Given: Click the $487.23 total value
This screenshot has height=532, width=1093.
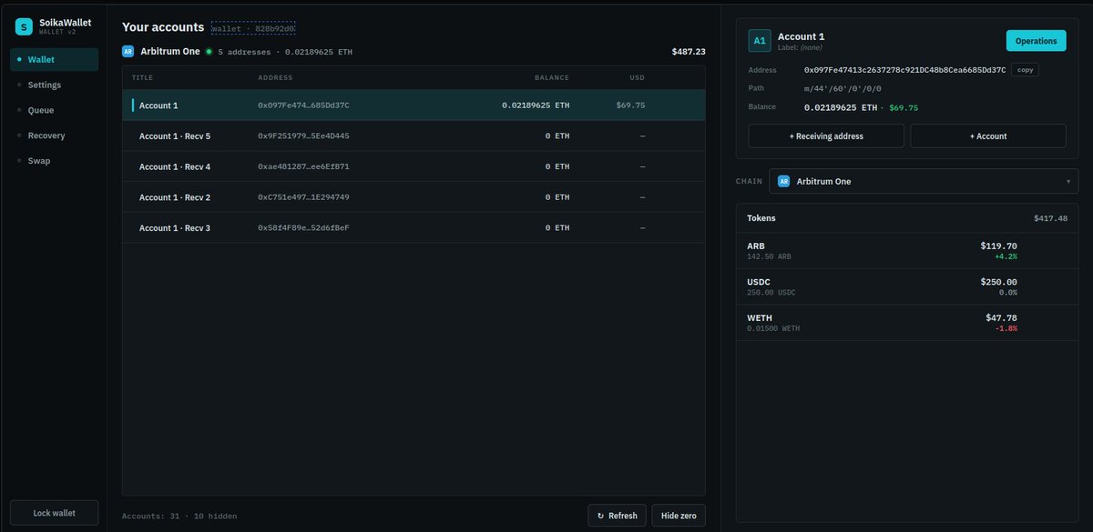Looking at the screenshot, I should [689, 52].
